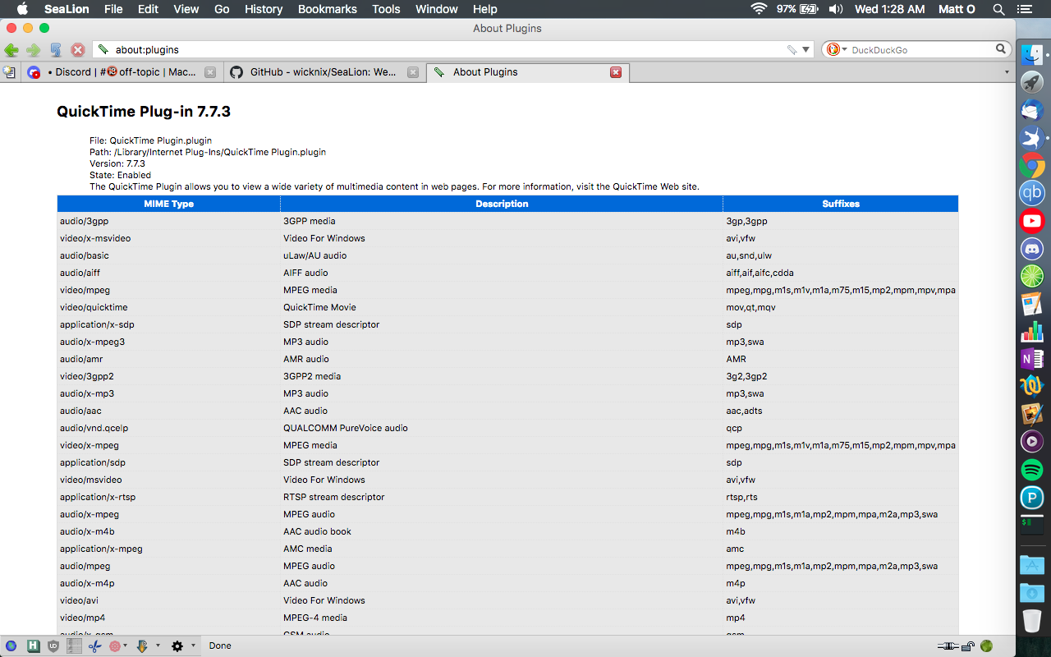
Task: Open the View menu
Action: point(186,9)
